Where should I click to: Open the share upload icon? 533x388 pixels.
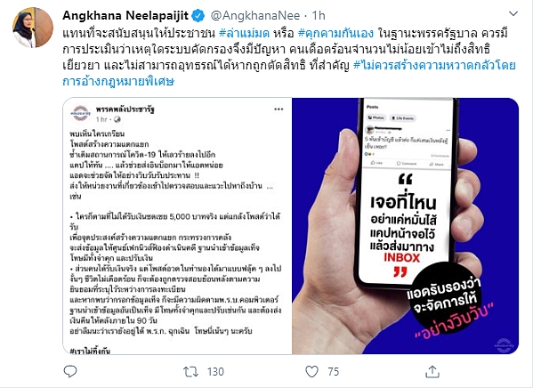point(432,371)
